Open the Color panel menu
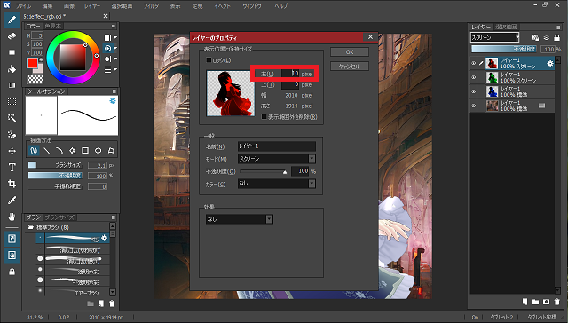 pos(114,26)
